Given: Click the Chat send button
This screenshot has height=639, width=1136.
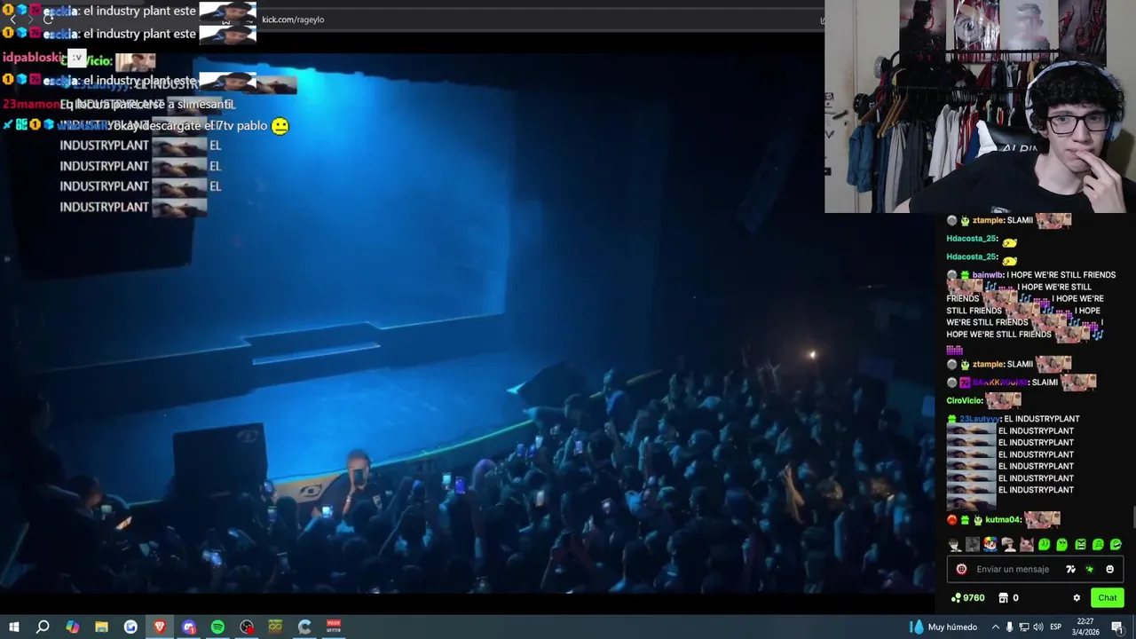Looking at the screenshot, I should pyautogui.click(x=1107, y=598).
